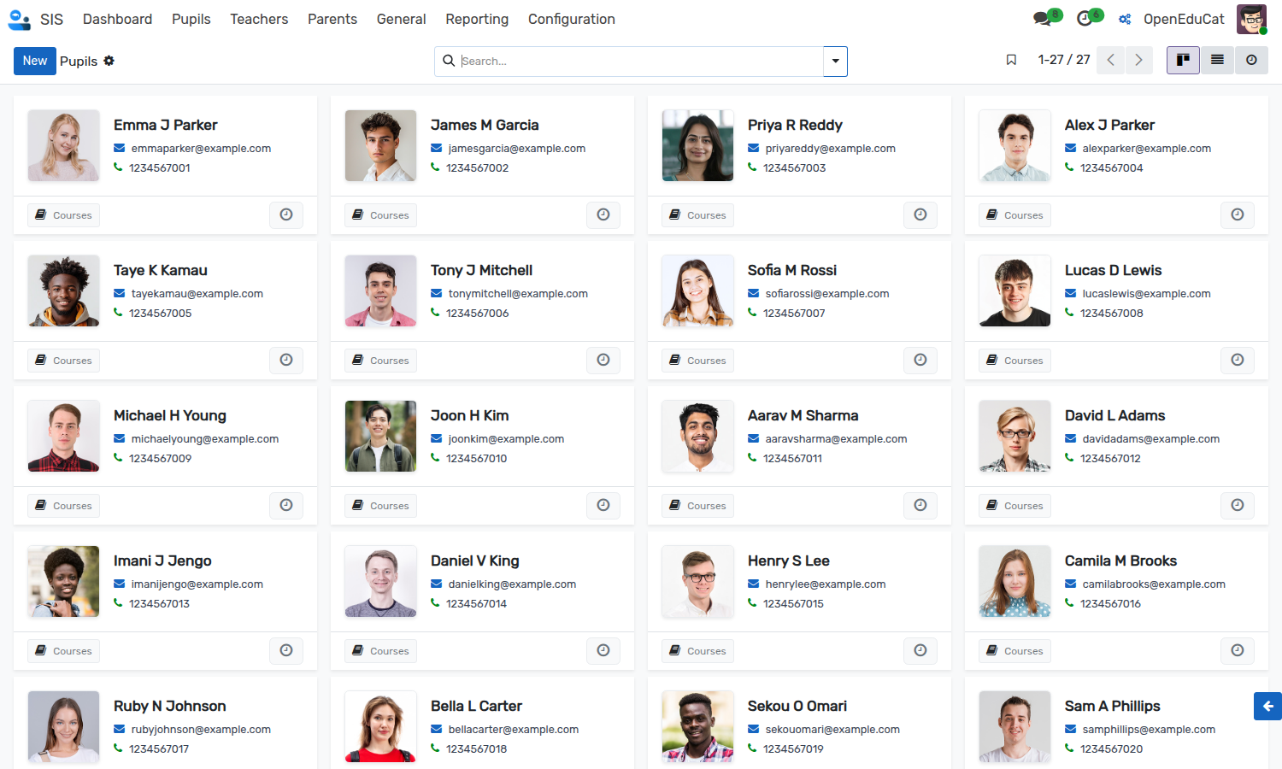
Task: Open the General menu
Action: [x=401, y=19]
